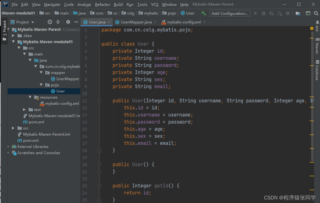Click the Add Configuration... button
Viewport: 320px width, 203px height.
[x=229, y=13]
